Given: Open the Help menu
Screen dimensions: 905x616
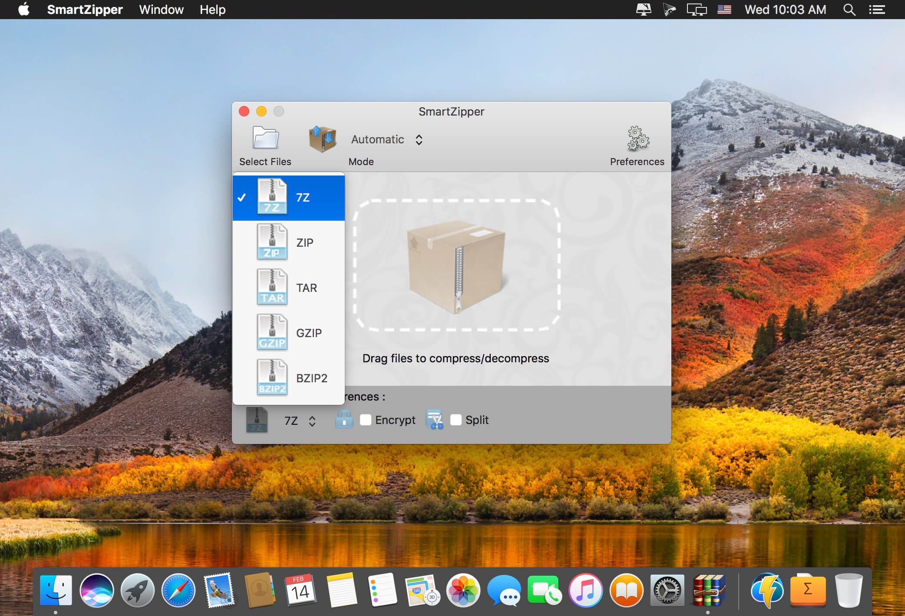Looking at the screenshot, I should click(212, 10).
